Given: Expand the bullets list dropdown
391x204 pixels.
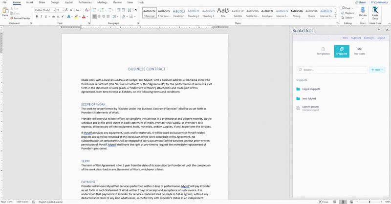Looking at the screenshot, I should [98, 10].
